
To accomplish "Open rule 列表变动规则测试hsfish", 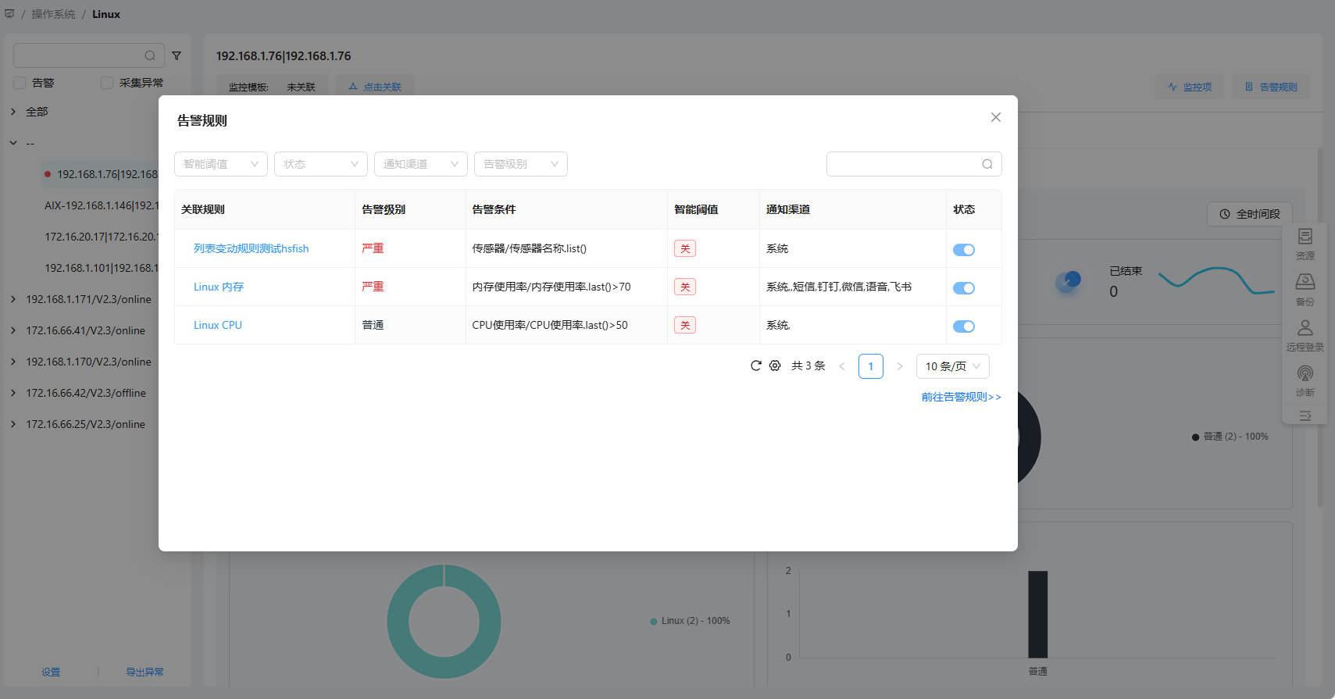I will (x=251, y=248).
